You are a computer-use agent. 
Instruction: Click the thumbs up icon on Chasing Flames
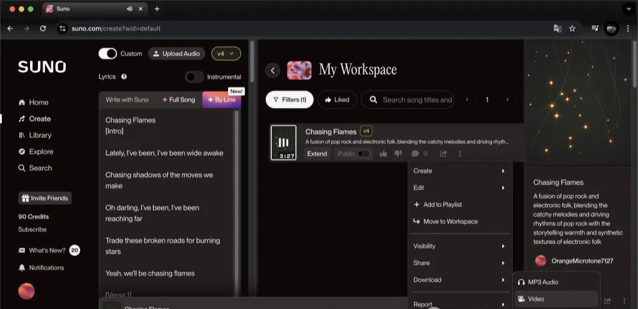tap(383, 154)
